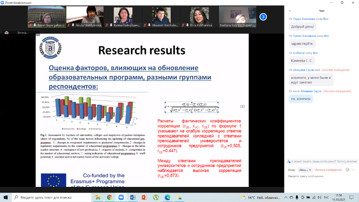Viewport: 359px width, 202px height.
Task: Open the Zoom app in the taskbar
Action: pyautogui.click(x=120, y=197)
